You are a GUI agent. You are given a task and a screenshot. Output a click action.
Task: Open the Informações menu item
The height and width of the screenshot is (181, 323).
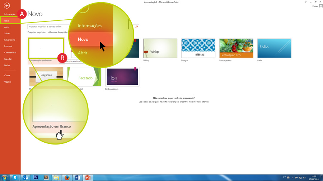click(10, 14)
